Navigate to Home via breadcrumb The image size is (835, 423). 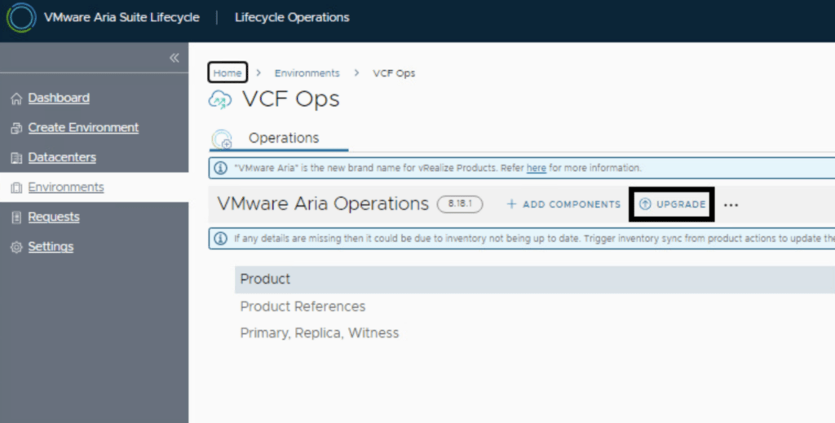point(228,73)
